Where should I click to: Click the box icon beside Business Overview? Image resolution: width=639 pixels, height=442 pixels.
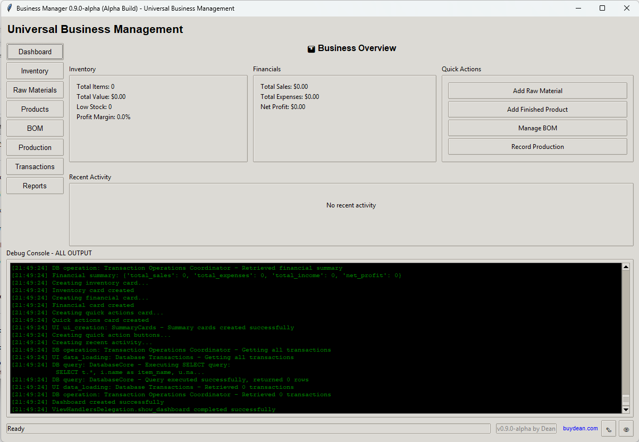(x=312, y=49)
